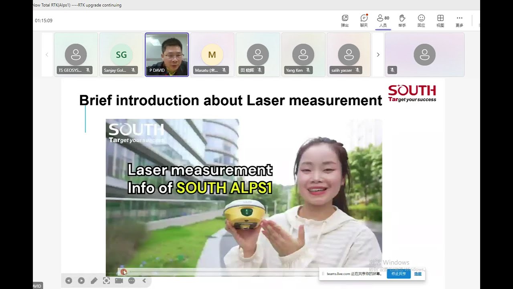The height and width of the screenshot is (289, 513).
Task: Show previous participants with left arrow
Action: [47, 55]
